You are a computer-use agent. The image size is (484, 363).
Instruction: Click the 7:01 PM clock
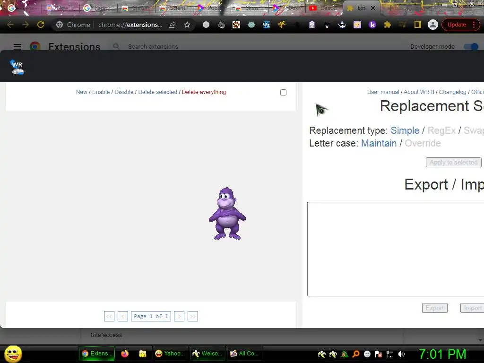[x=442, y=354]
